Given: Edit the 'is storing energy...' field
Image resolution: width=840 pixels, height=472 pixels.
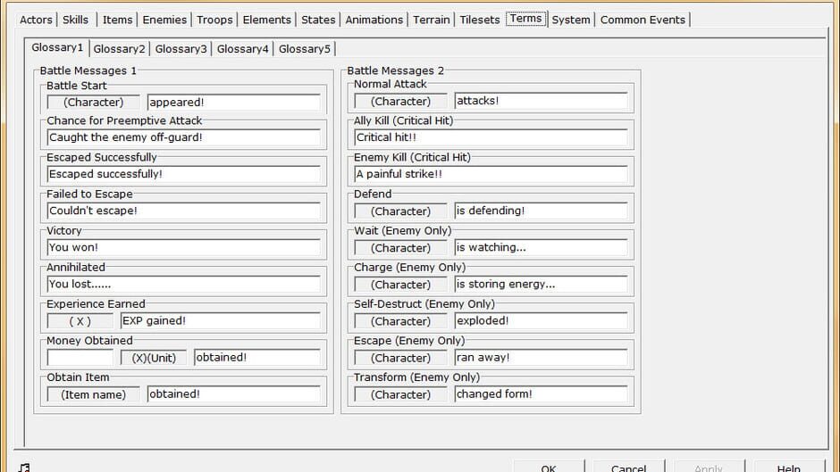Looking at the screenshot, I should tap(541, 284).
